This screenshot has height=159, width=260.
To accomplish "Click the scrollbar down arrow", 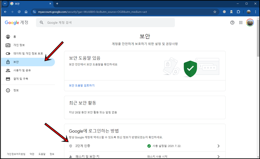I will point(258,157).
